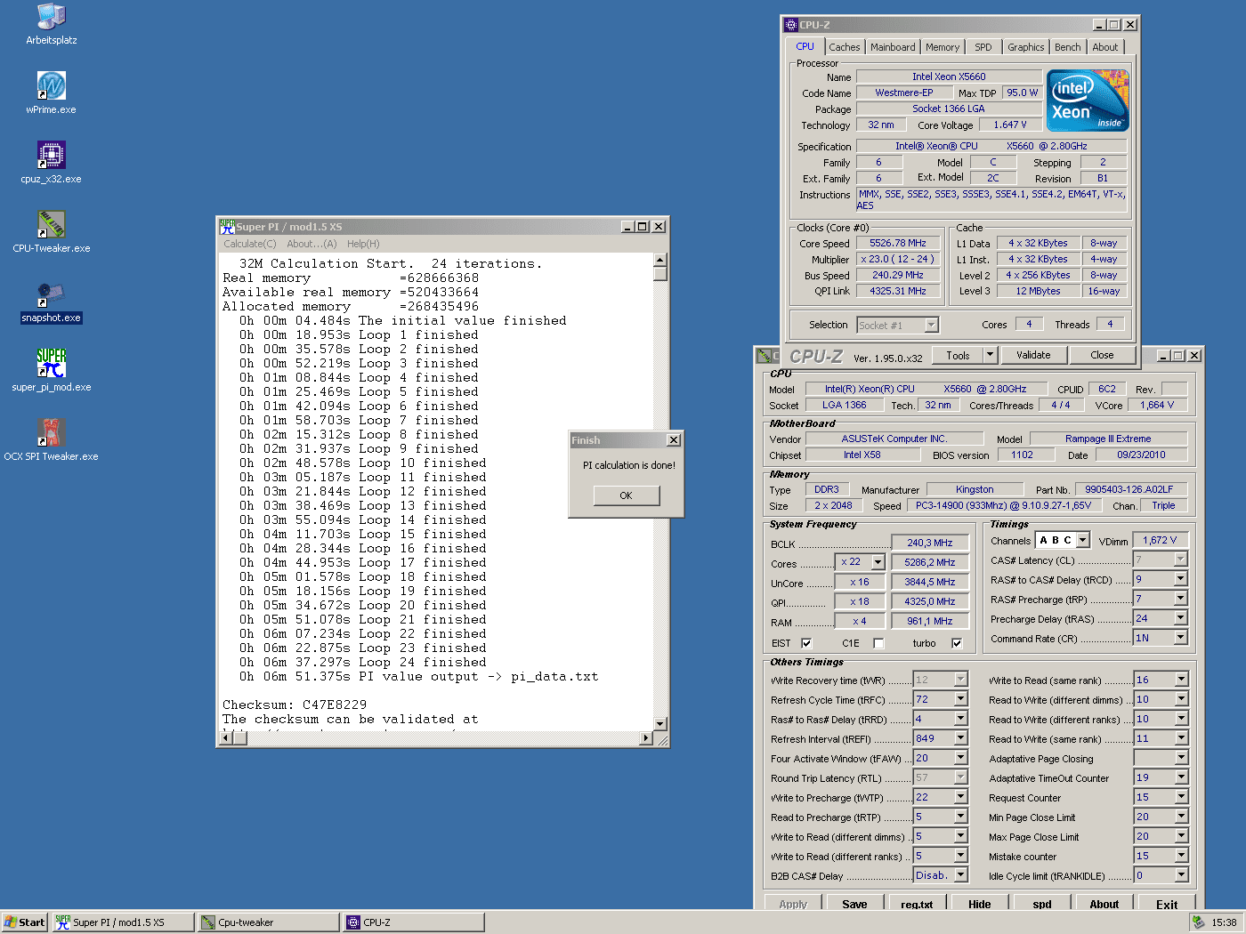Disable the turbo checkbox

(x=957, y=643)
